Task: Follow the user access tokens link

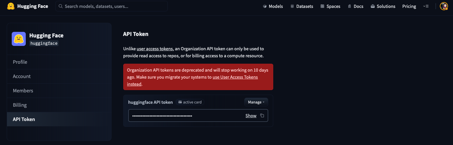Action: (155, 49)
